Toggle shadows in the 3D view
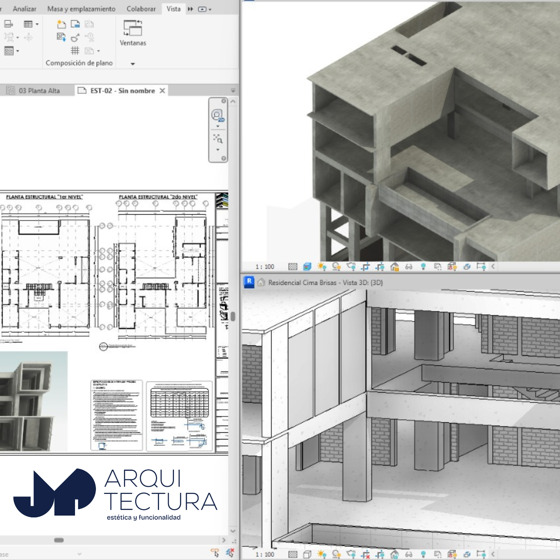 pyautogui.click(x=336, y=267)
